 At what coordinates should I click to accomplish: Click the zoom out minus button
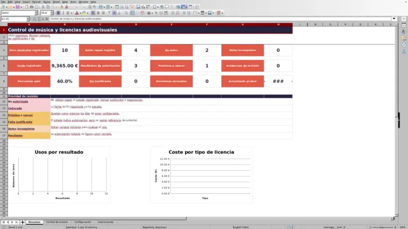point(370,227)
